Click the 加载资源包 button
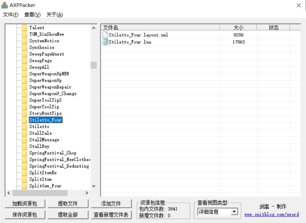Viewport: 306px width, 223px height. pyautogui.click(x=25, y=204)
